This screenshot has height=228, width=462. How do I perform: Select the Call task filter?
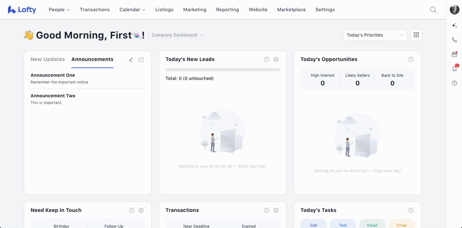(313, 225)
